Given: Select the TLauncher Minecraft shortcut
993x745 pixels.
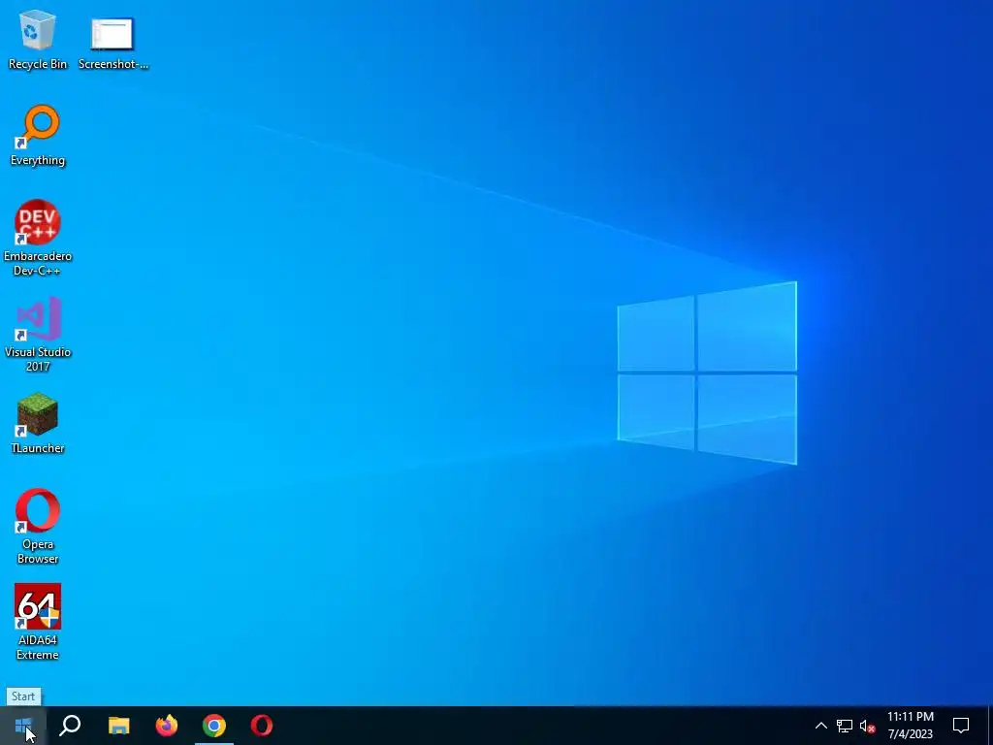Looking at the screenshot, I should [38, 424].
